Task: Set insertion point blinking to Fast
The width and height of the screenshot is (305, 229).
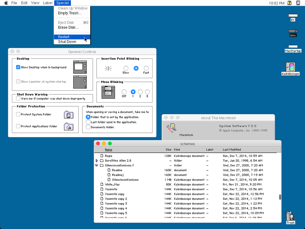Action: (146, 68)
